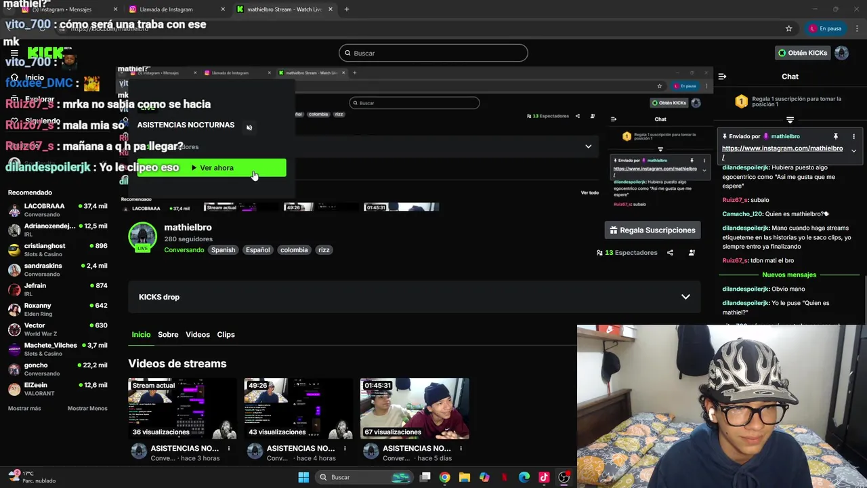The width and height of the screenshot is (867, 488).
Task: Click Ver todo in the stream preview
Action: coord(590,192)
